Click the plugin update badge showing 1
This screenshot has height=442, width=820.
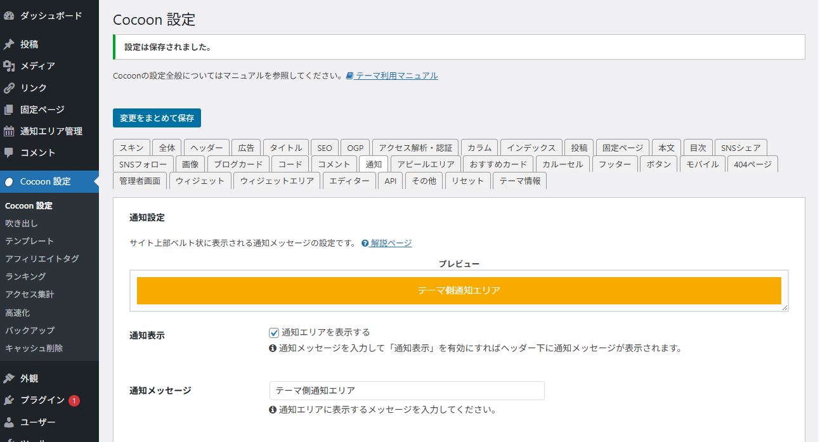click(x=74, y=401)
